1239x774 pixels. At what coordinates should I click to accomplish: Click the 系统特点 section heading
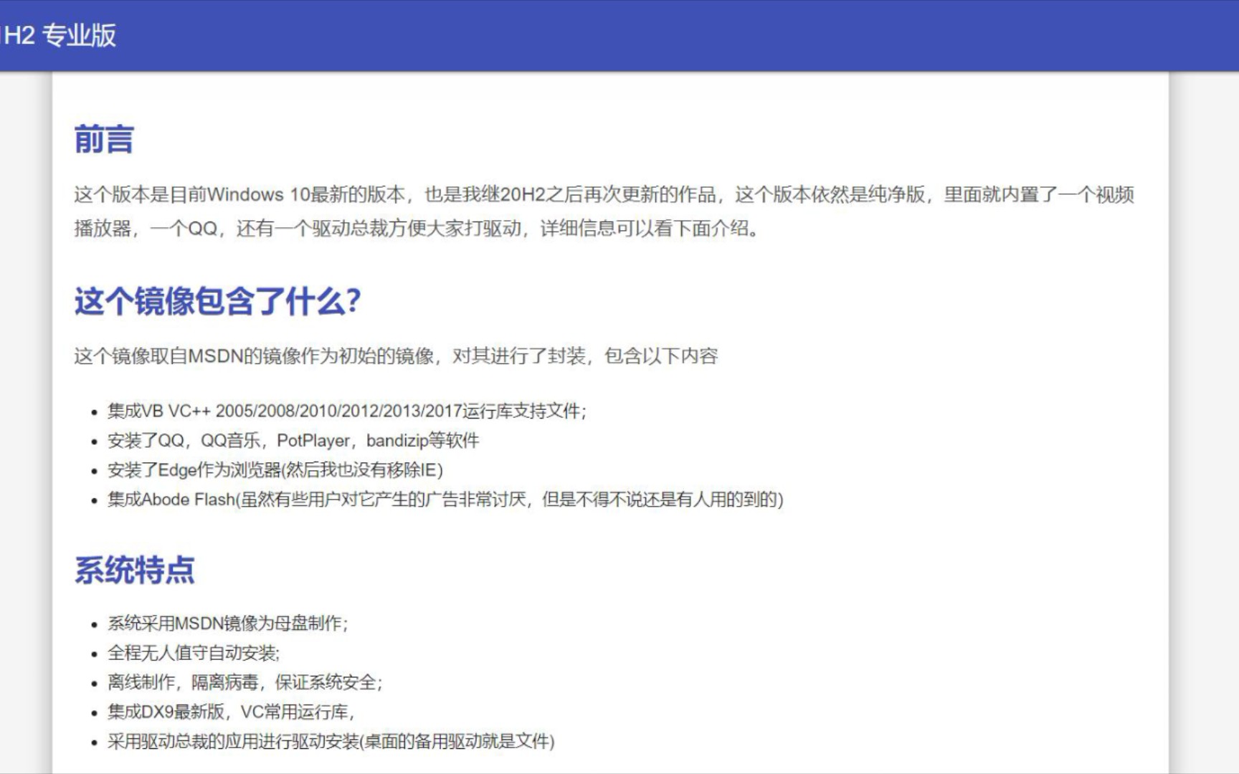coord(136,570)
